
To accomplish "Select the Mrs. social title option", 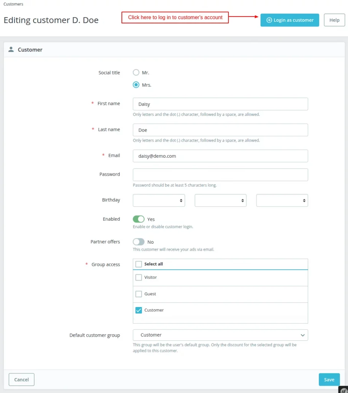I will pos(136,85).
